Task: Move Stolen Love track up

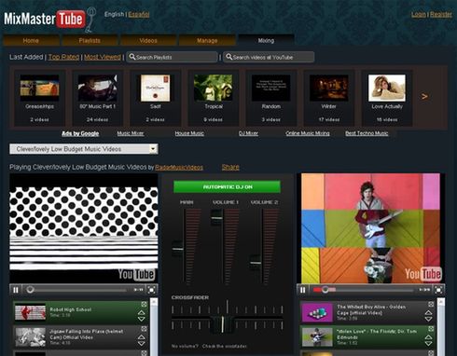Action: point(428,337)
